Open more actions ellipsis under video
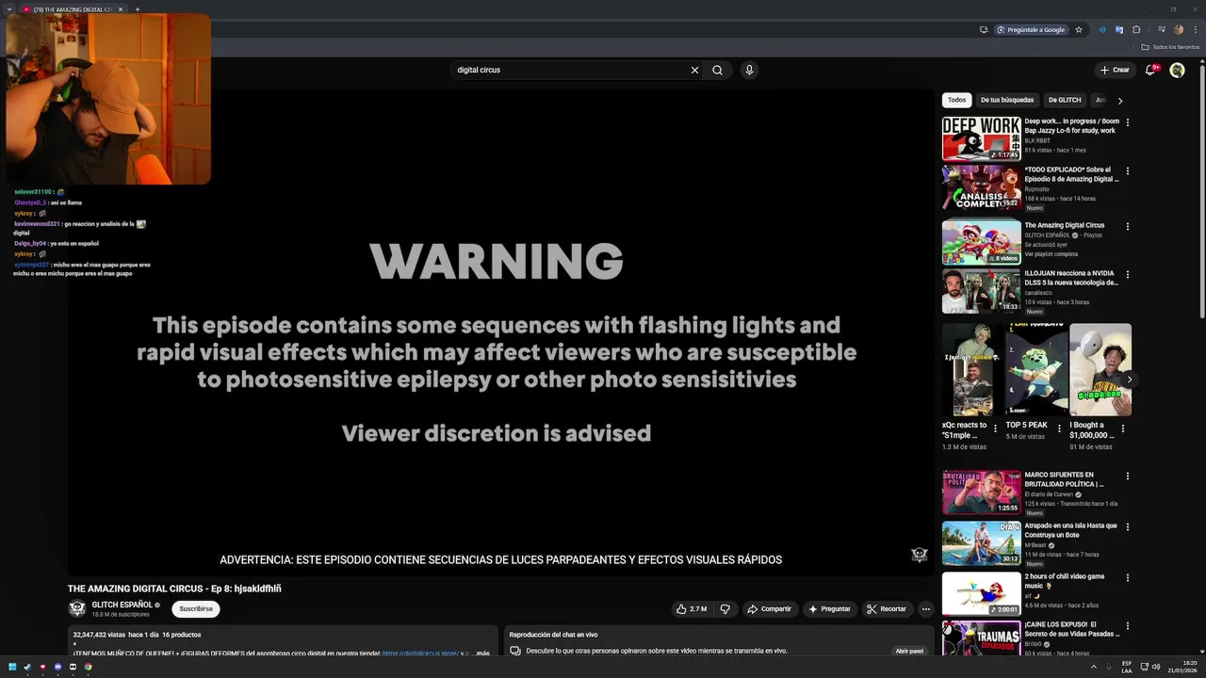Viewport: 1206px width, 678px height. (926, 609)
